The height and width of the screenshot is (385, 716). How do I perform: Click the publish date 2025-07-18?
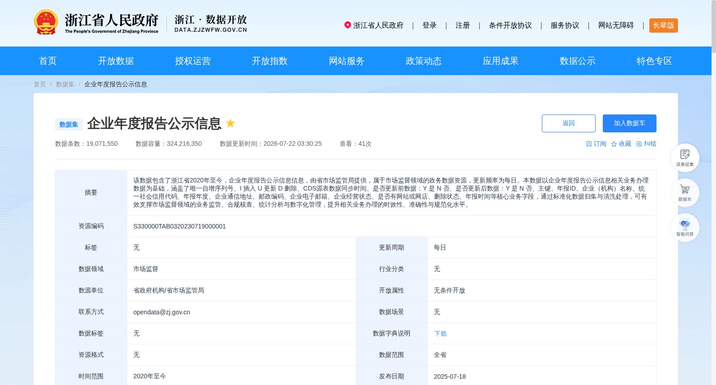450,377
